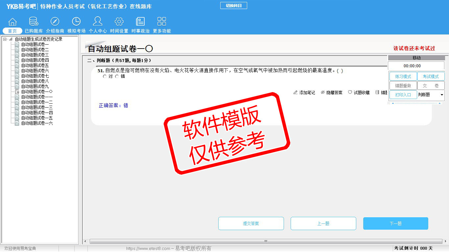
Task: Switch to 练习模式
Action: tap(403, 76)
